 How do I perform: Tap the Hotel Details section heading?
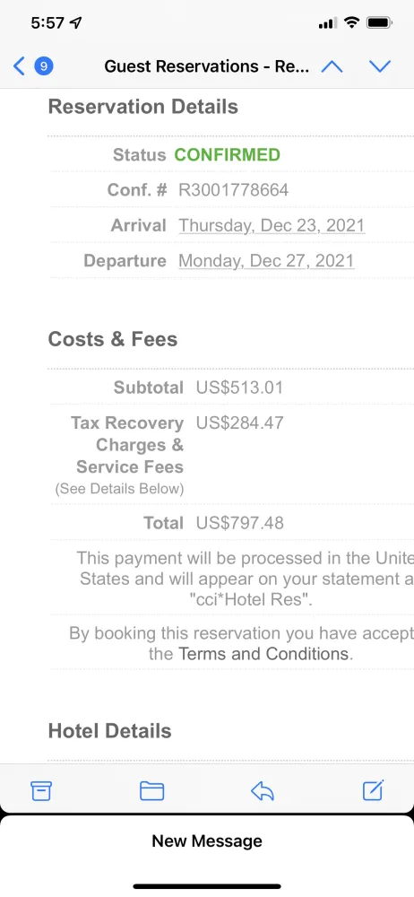point(110,731)
